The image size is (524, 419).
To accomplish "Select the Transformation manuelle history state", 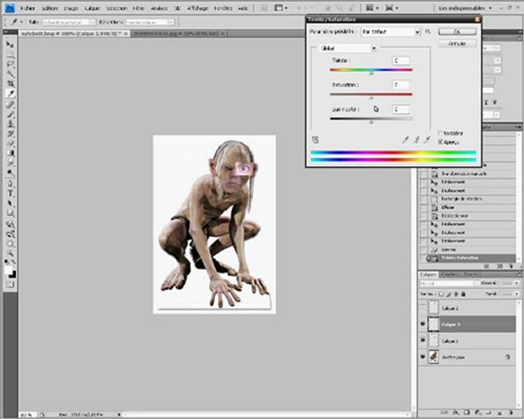I will [467, 174].
